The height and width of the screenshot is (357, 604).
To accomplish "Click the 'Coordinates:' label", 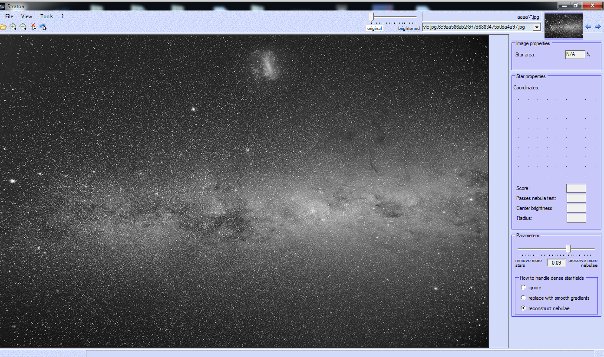I will point(526,88).
